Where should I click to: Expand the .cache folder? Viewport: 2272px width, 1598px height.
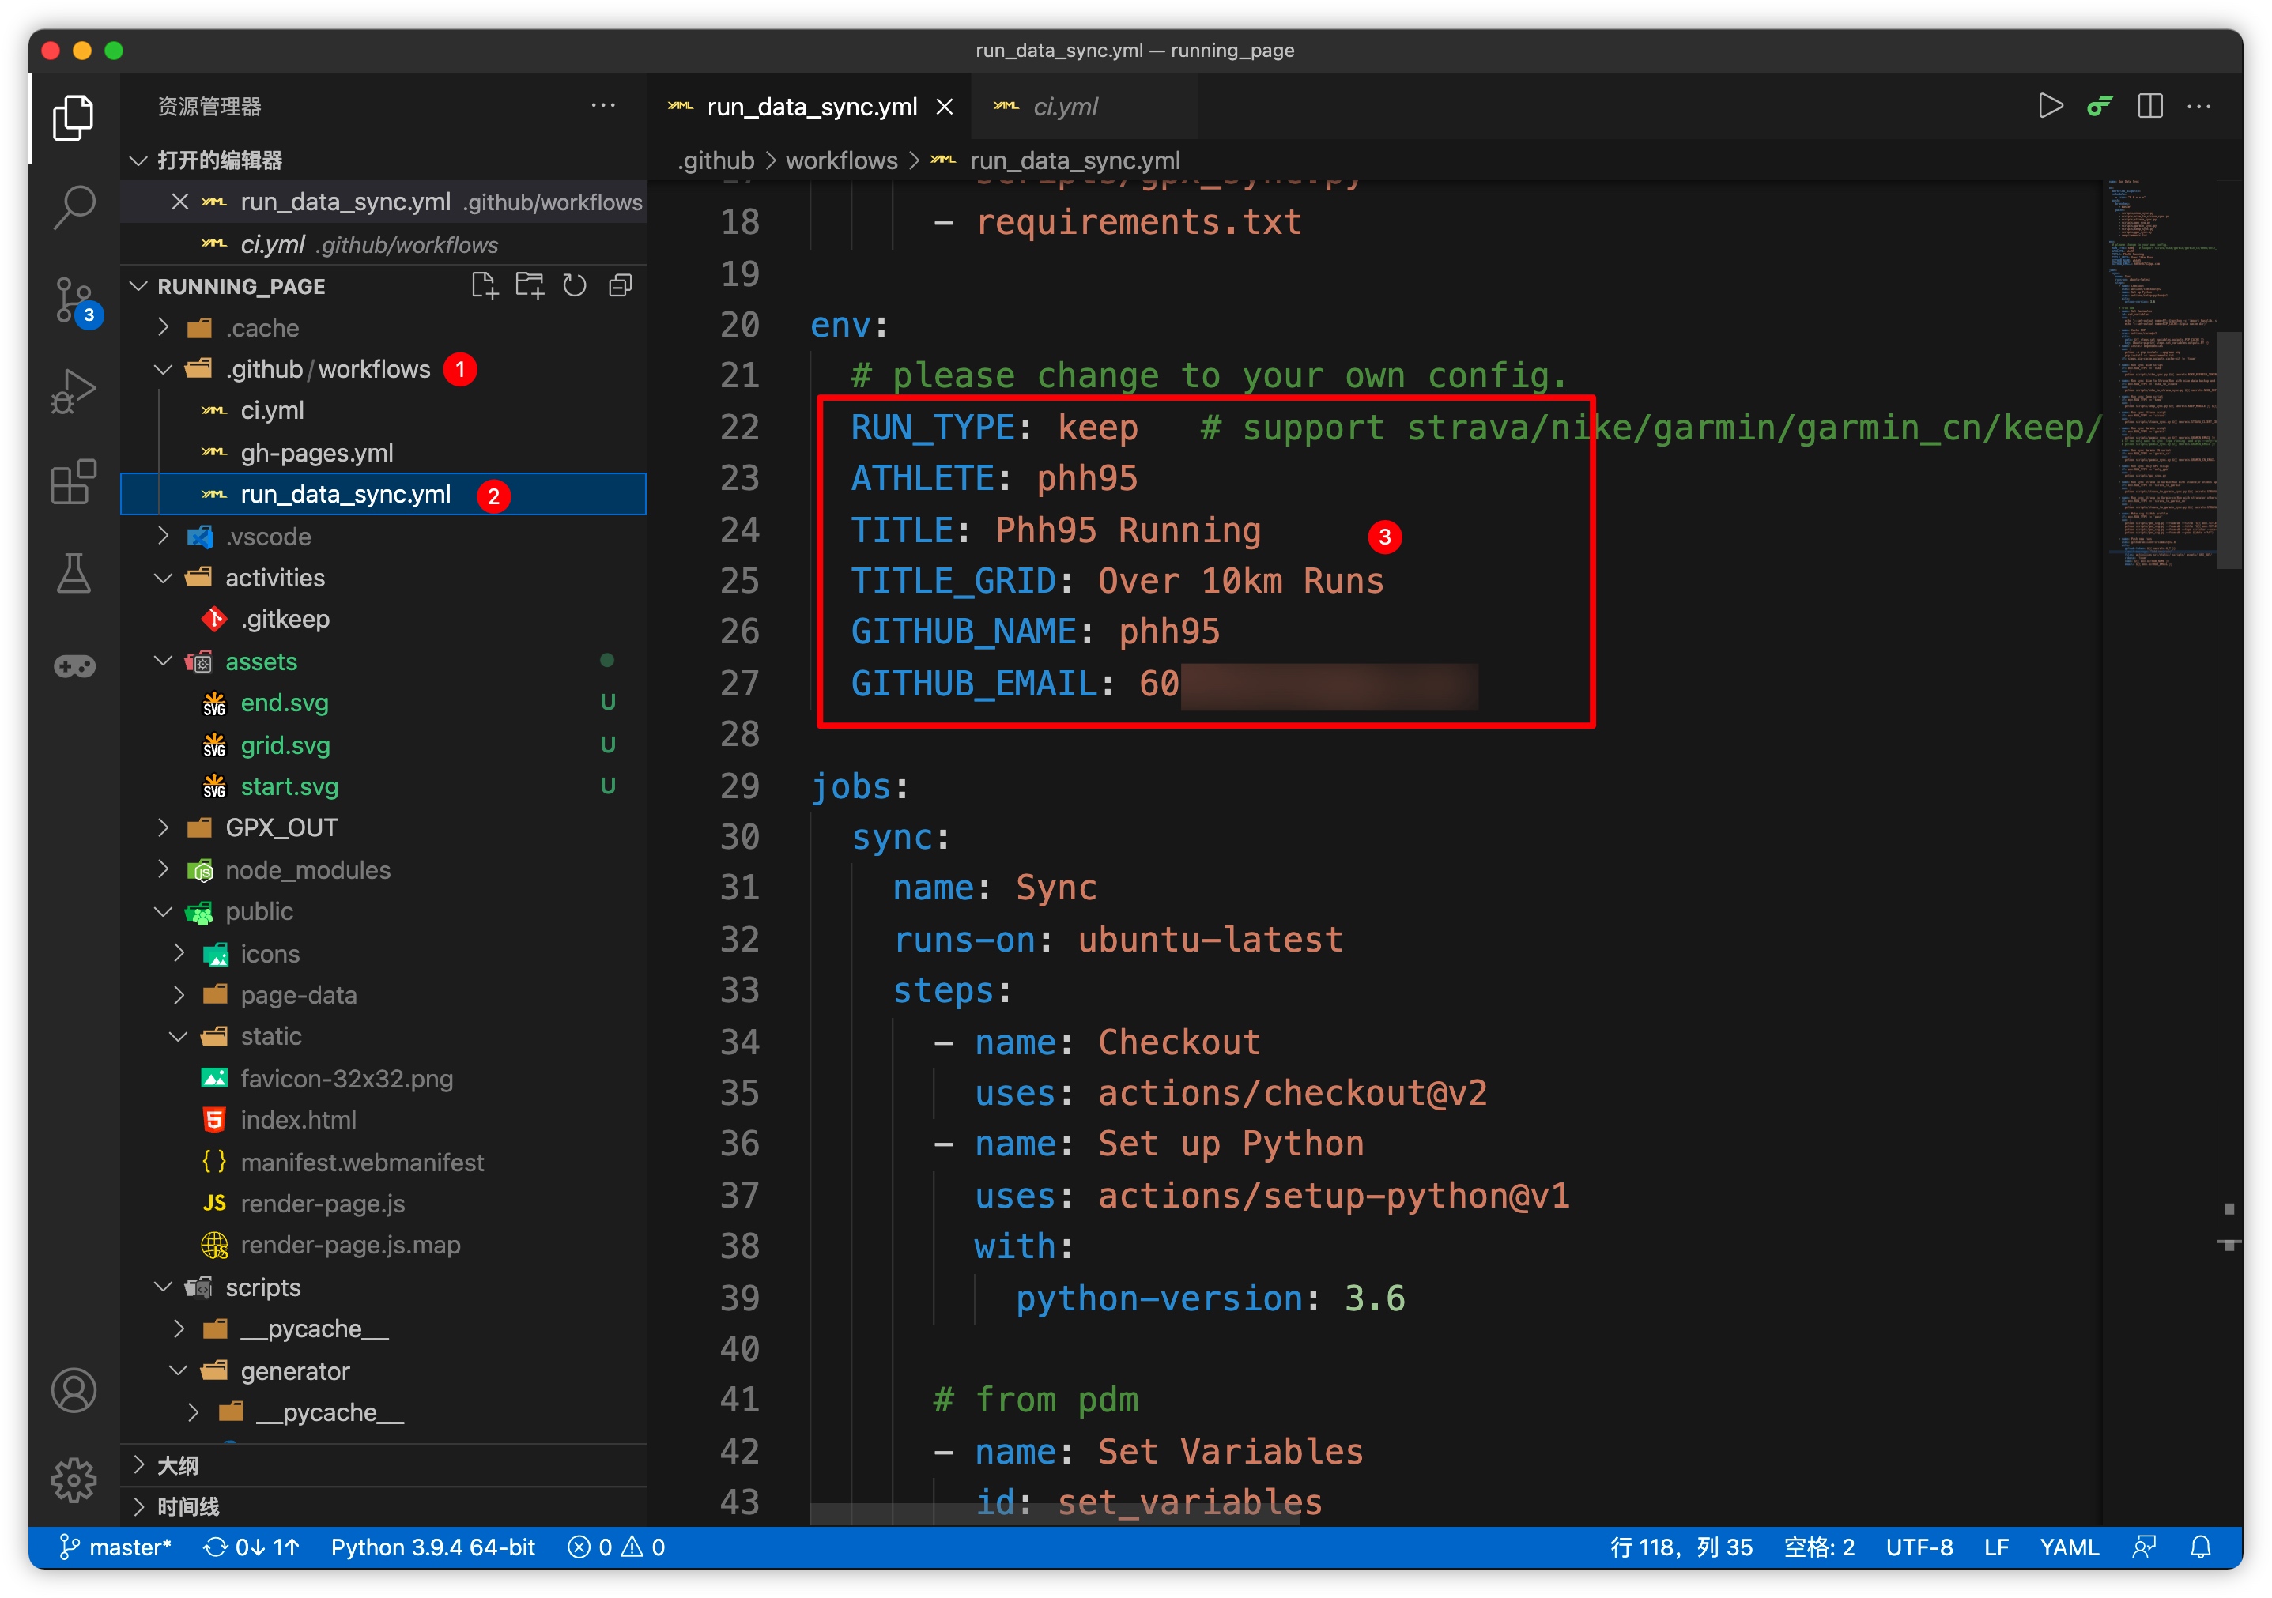point(261,327)
